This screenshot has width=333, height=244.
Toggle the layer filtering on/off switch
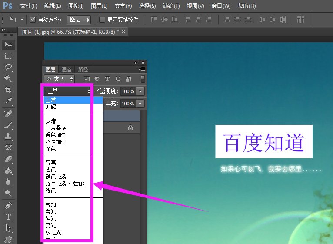point(143,79)
